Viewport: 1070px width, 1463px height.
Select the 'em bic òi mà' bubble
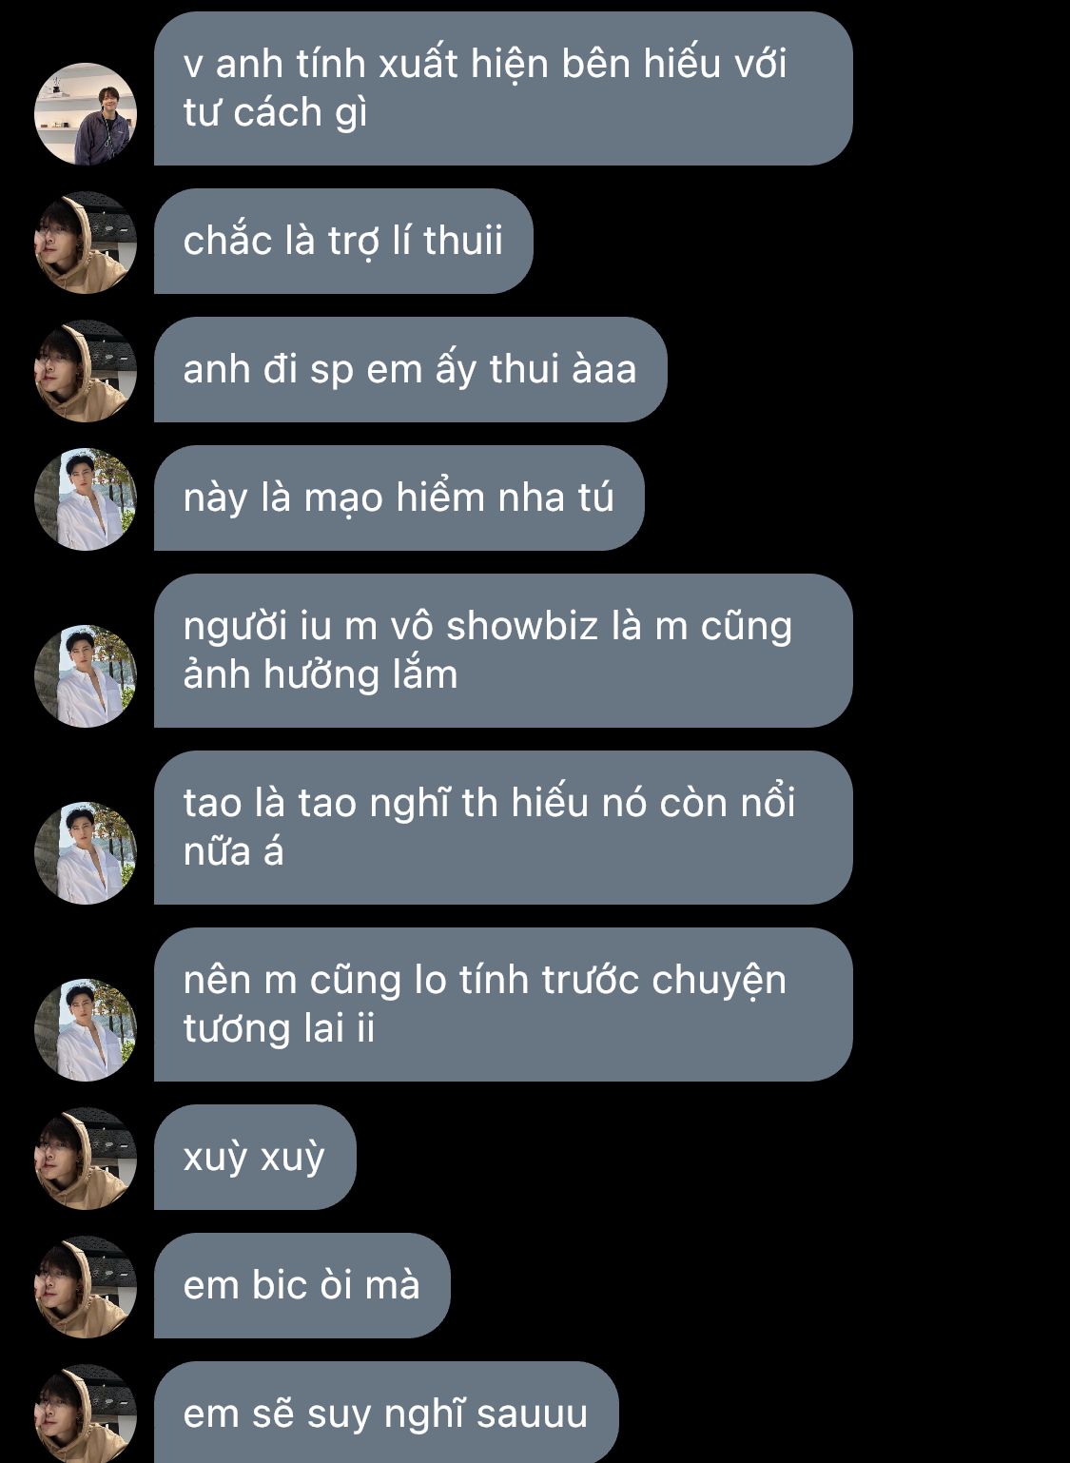point(302,1285)
